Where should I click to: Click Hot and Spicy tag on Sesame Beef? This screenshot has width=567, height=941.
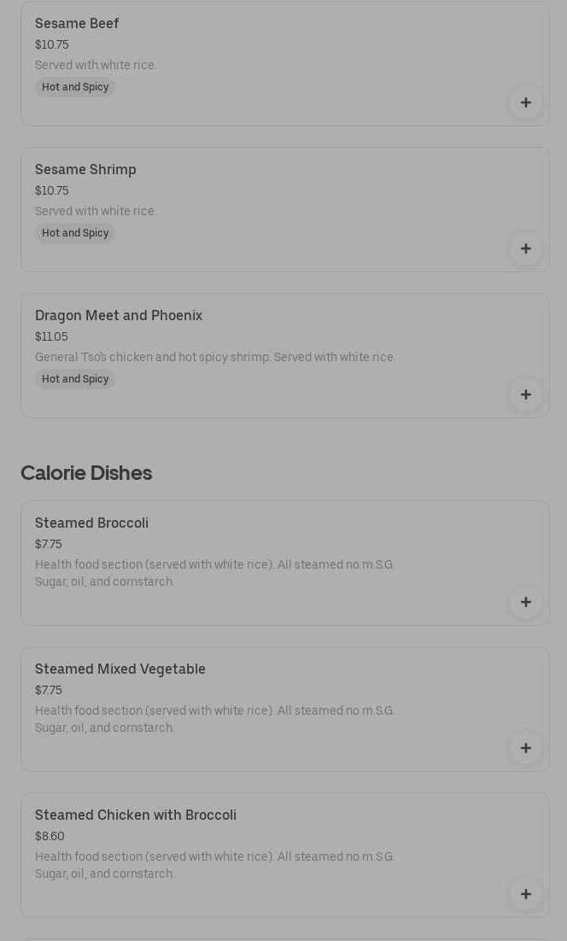[x=75, y=87]
